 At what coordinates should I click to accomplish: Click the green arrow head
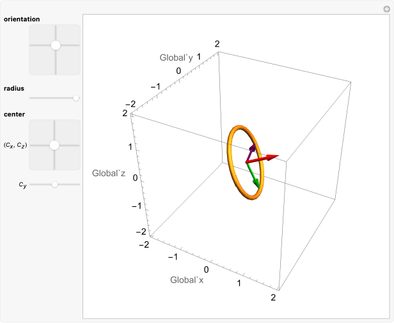(256, 183)
